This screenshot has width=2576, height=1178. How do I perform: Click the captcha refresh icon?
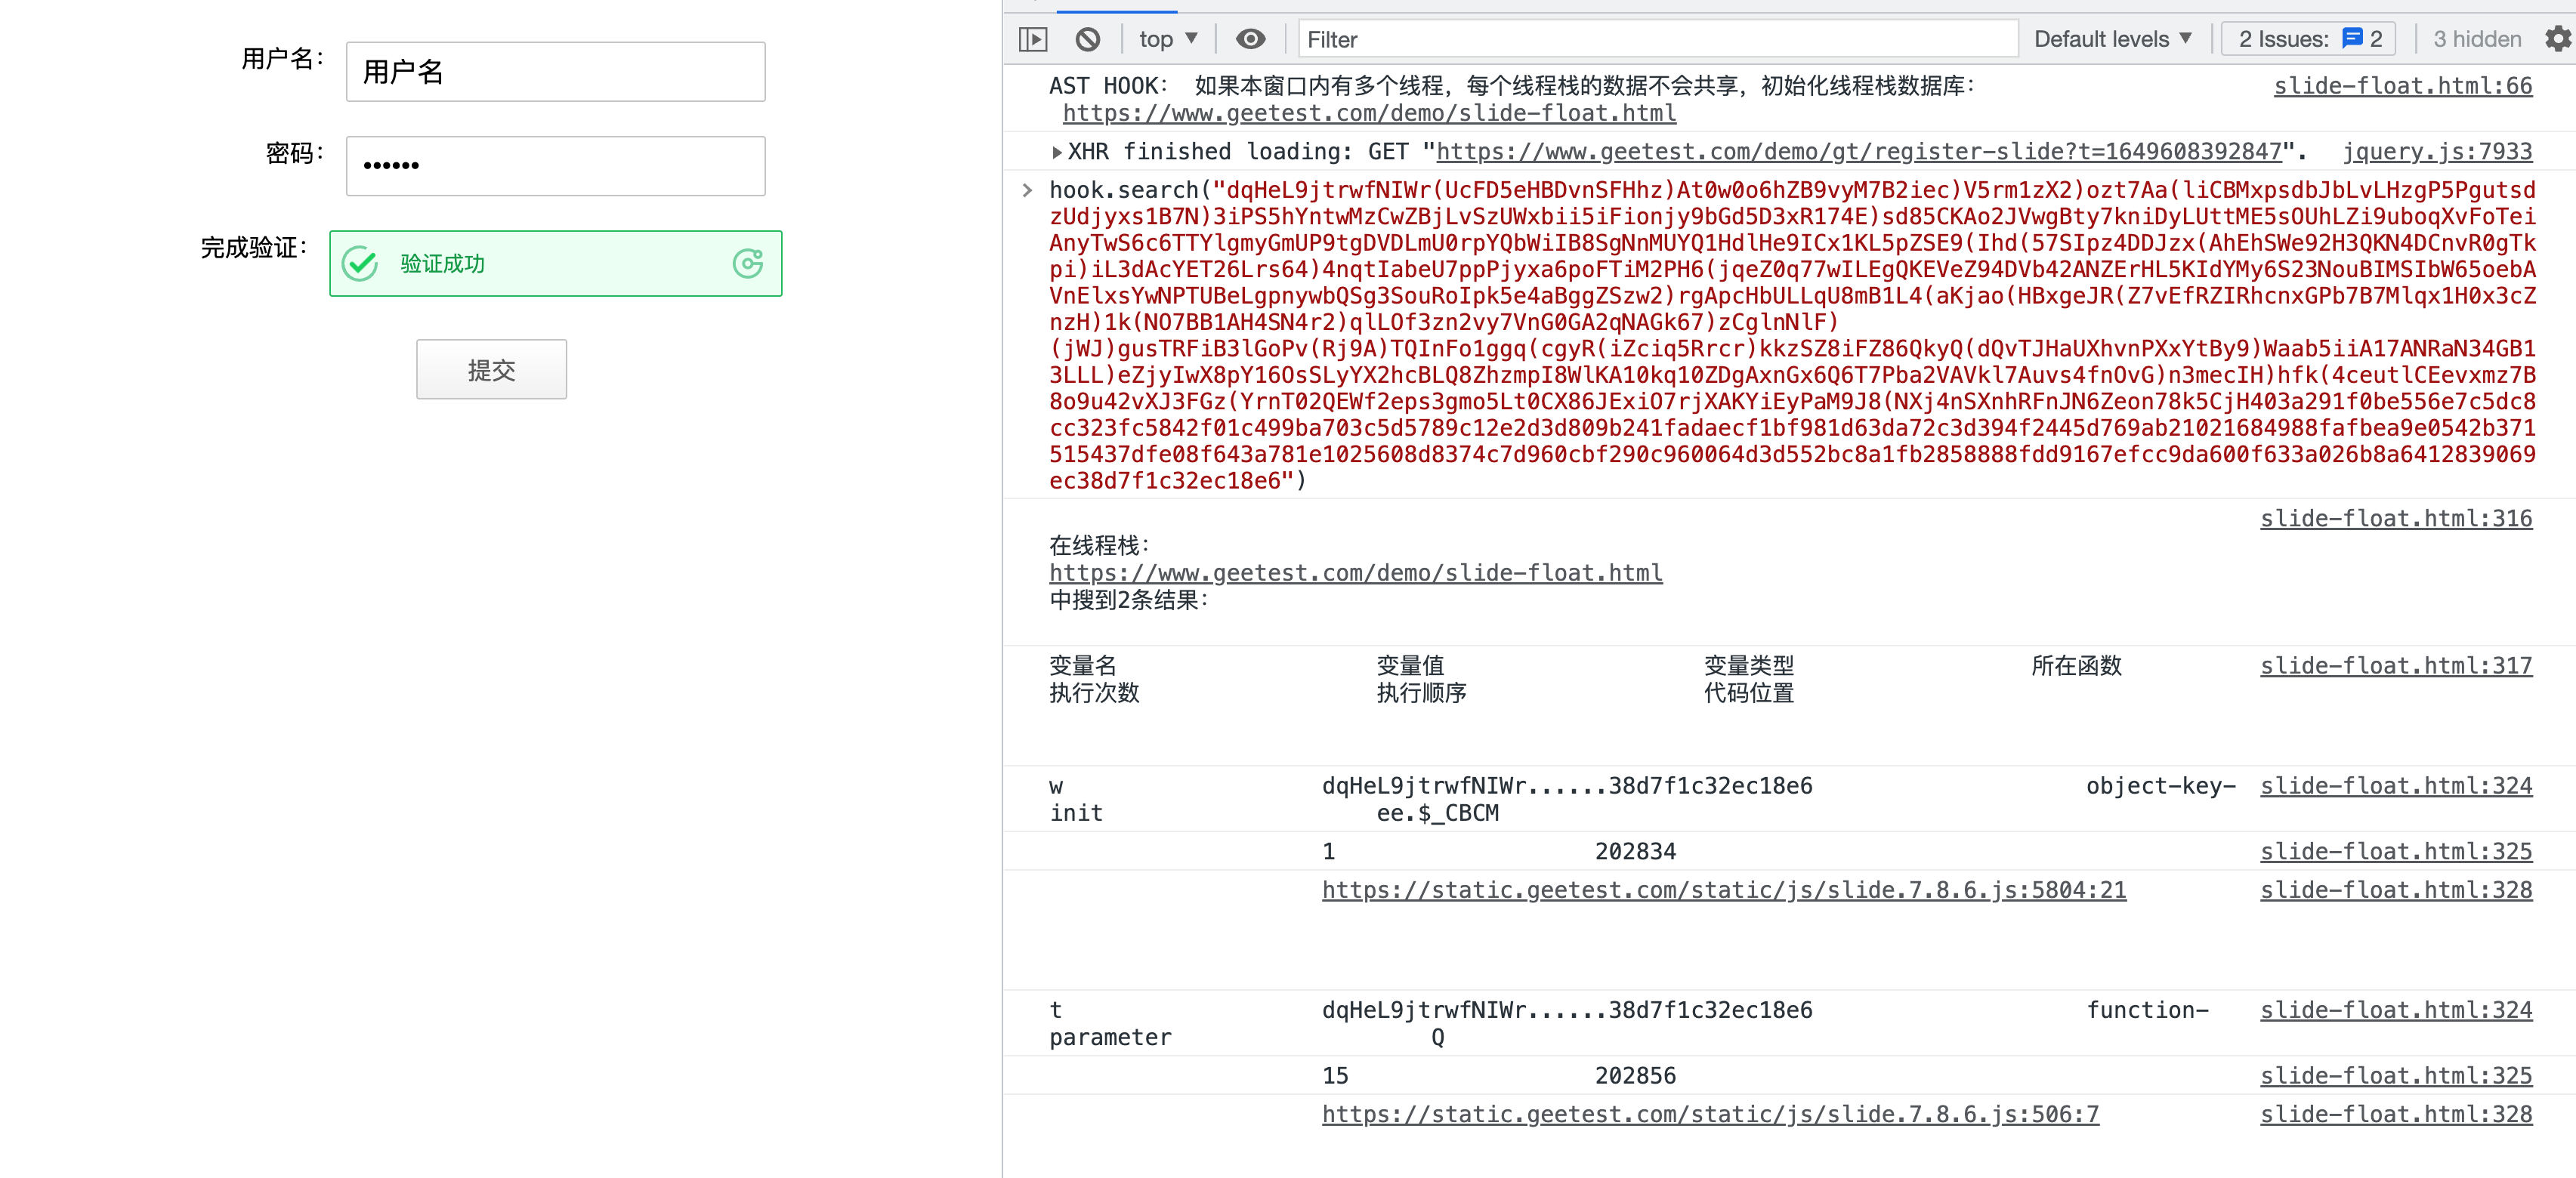(x=747, y=263)
